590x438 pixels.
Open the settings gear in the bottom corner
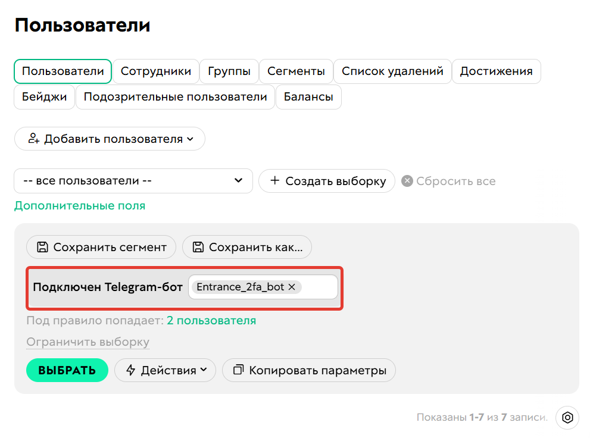tap(567, 418)
